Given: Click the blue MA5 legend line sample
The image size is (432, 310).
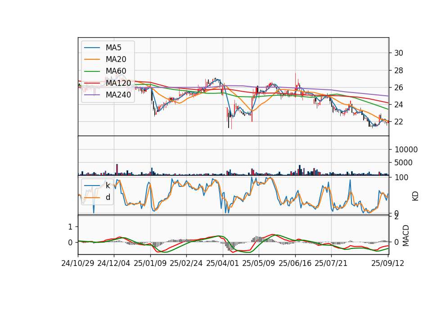Looking at the screenshot, I should point(92,48).
